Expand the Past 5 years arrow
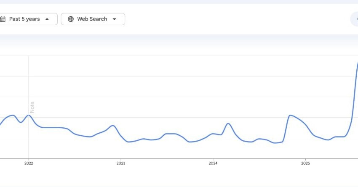Screen dimensions: 358x187 [x=47, y=19]
